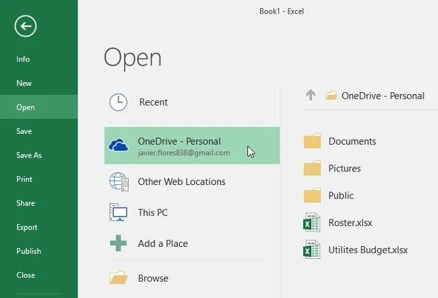Image resolution: width=438 pixels, height=298 pixels.
Task: Click the javier.flores838@gmail.com account text
Action: click(x=184, y=153)
